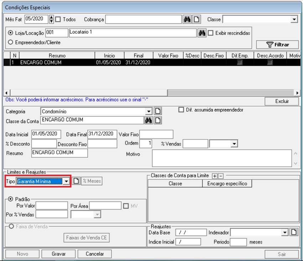
Task: Click the Encargo específico column header
Action: click(x=227, y=184)
